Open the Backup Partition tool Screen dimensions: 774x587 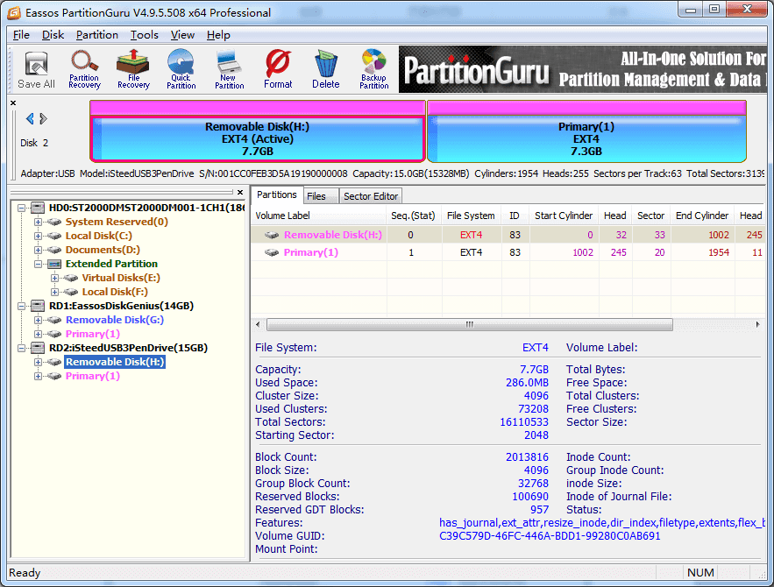point(373,70)
